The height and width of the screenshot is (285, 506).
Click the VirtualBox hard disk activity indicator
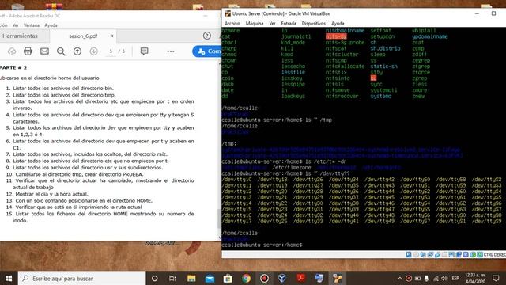(x=409, y=255)
